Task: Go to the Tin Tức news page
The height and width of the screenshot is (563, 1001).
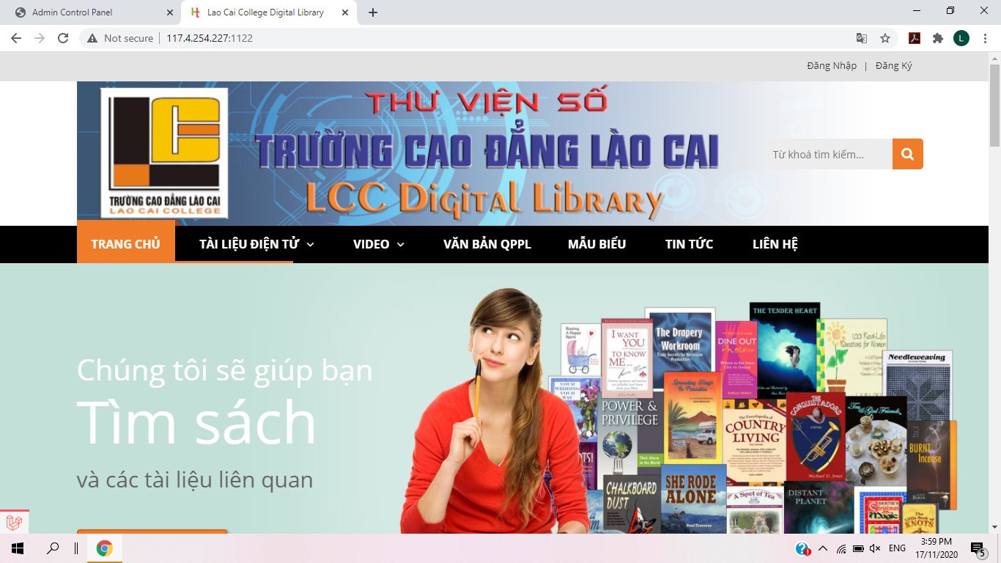Action: [x=689, y=244]
